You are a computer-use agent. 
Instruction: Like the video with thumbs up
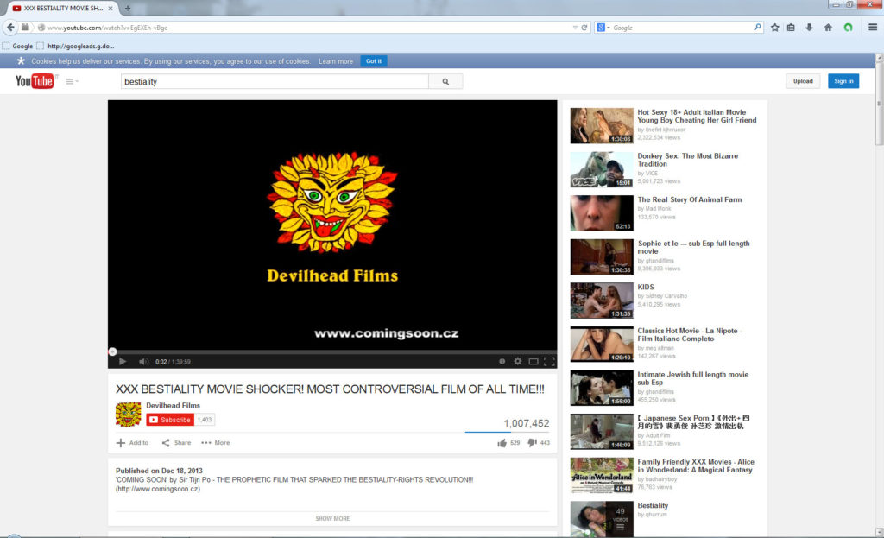coord(502,443)
